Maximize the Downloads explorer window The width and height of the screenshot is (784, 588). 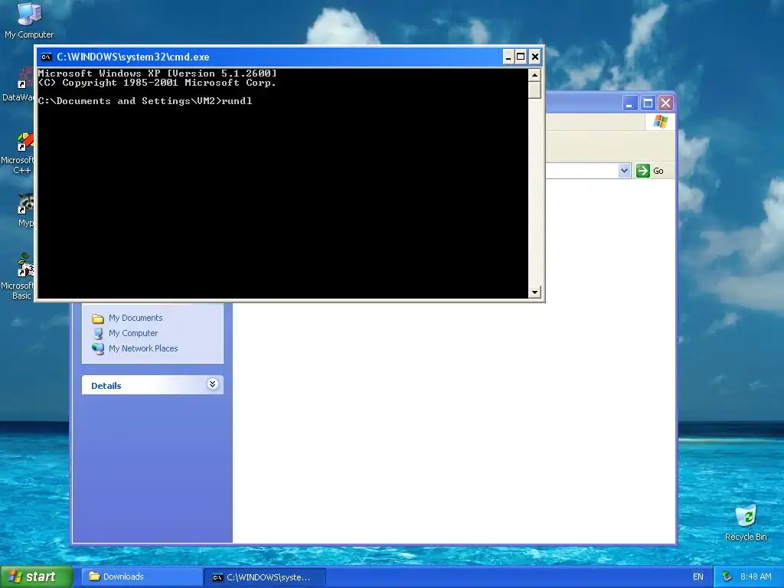pos(648,103)
